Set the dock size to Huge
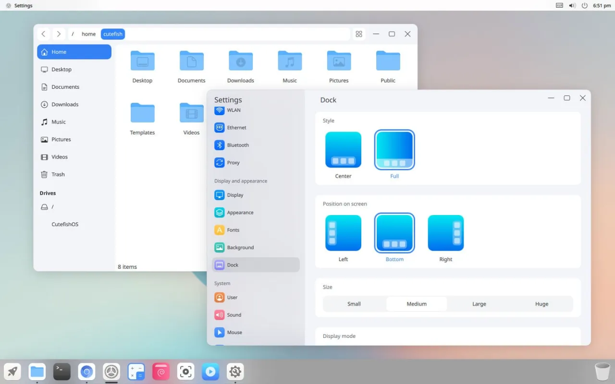615x384 pixels. [x=541, y=304]
